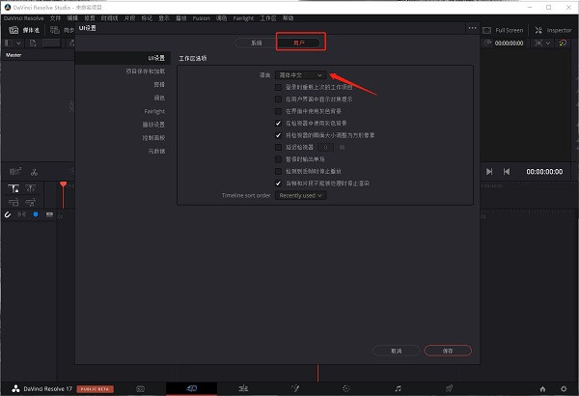
Task: Toggle the snapping magnet icon
Action: 8,214
